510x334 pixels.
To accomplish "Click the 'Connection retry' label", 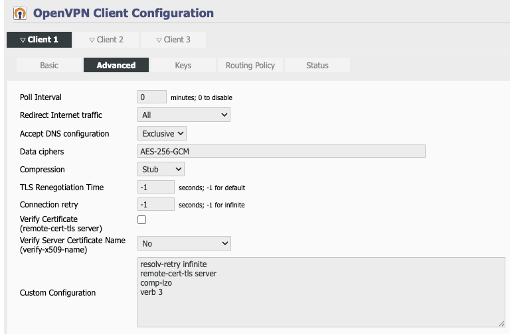I will (x=48, y=205).
